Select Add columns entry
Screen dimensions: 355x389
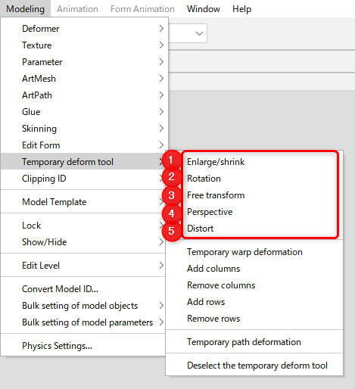tap(254, 269)
